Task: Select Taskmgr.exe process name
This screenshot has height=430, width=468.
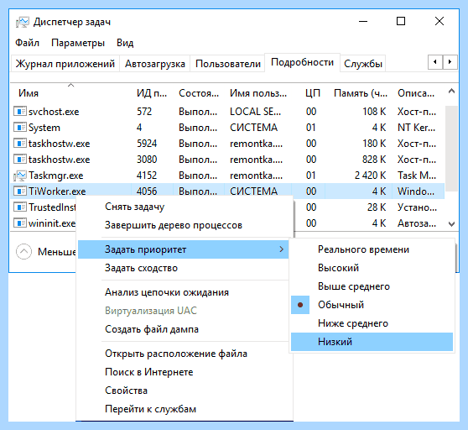Action: point(56,176)
